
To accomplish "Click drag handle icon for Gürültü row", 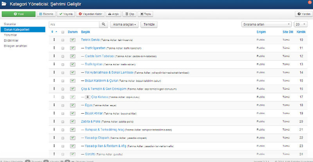I will (x=54, y=154).
